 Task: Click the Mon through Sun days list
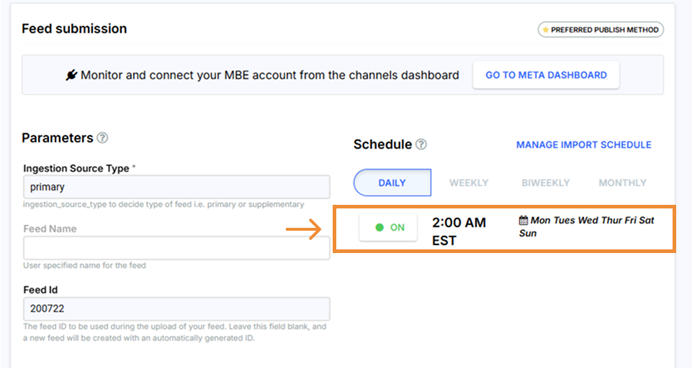pyautogui.click(x=590, y=226)
